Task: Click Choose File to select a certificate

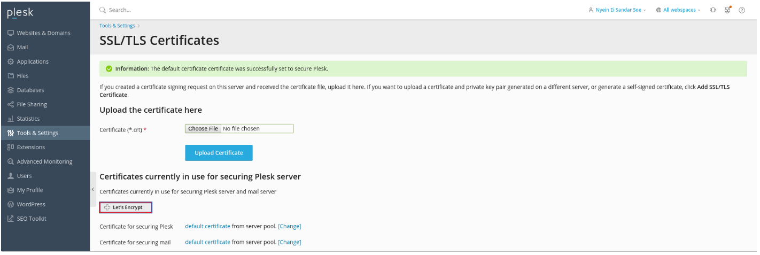Action: [x=203, y=129]
